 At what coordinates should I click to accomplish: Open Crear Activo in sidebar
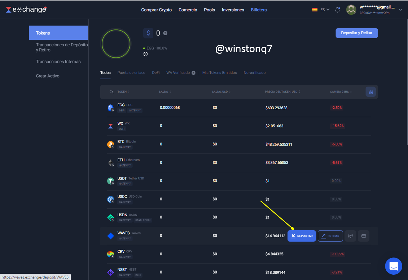(48, 76)
